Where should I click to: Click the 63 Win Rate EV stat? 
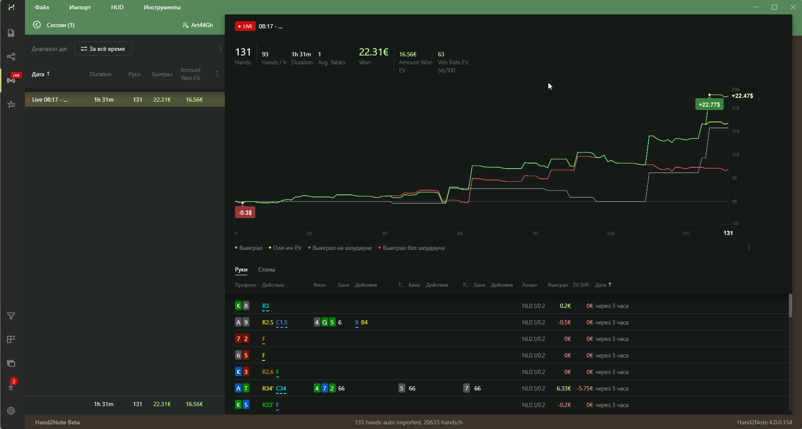441,54
